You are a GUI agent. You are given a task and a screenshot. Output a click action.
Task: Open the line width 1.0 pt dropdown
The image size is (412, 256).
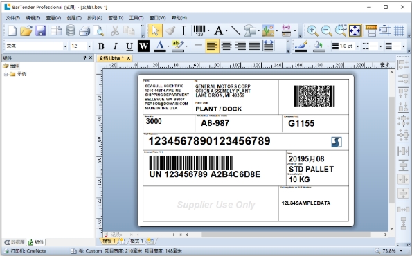click(x=357, y=46)
